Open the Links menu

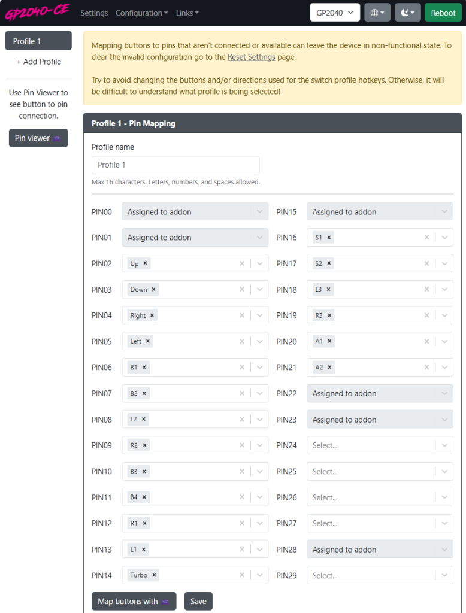pyautogui.click(x=187, y=13)
